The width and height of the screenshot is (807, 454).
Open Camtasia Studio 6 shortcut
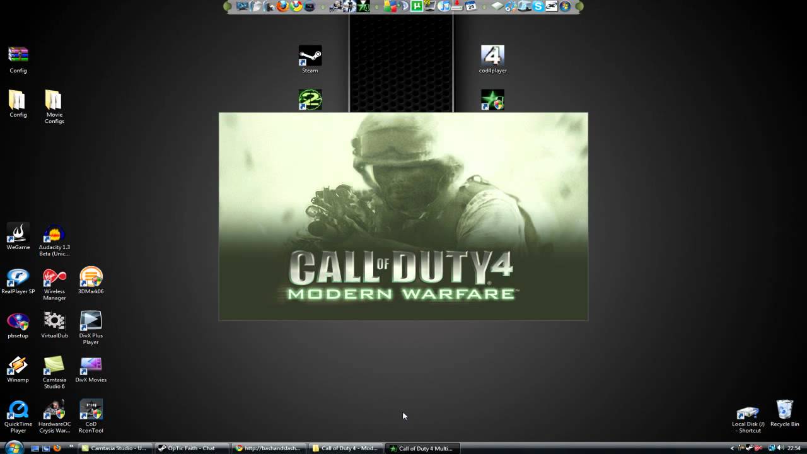pos(54,372)
